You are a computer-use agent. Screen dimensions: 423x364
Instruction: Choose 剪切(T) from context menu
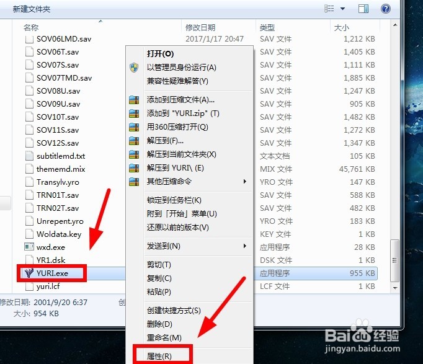tap(159, 265)
